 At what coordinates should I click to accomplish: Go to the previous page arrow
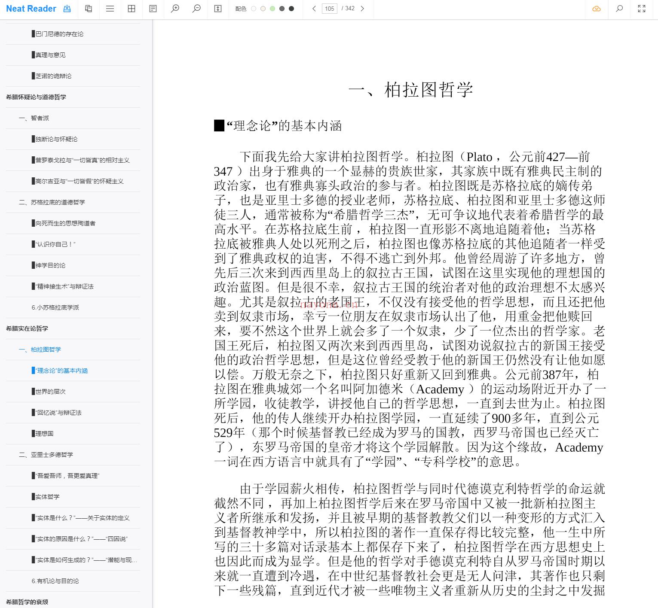pos(314,9)
